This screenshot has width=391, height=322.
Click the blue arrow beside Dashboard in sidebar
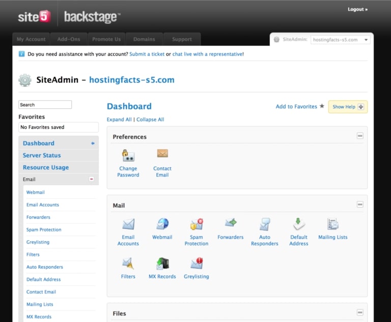tap(93, 143)
